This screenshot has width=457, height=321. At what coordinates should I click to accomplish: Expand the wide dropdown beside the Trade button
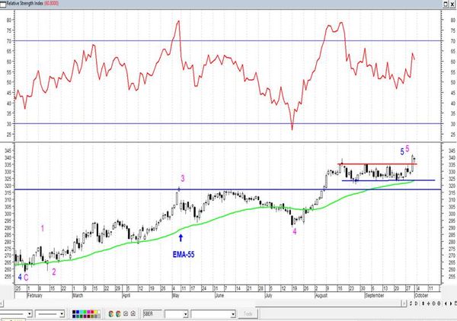coord(233,314)
